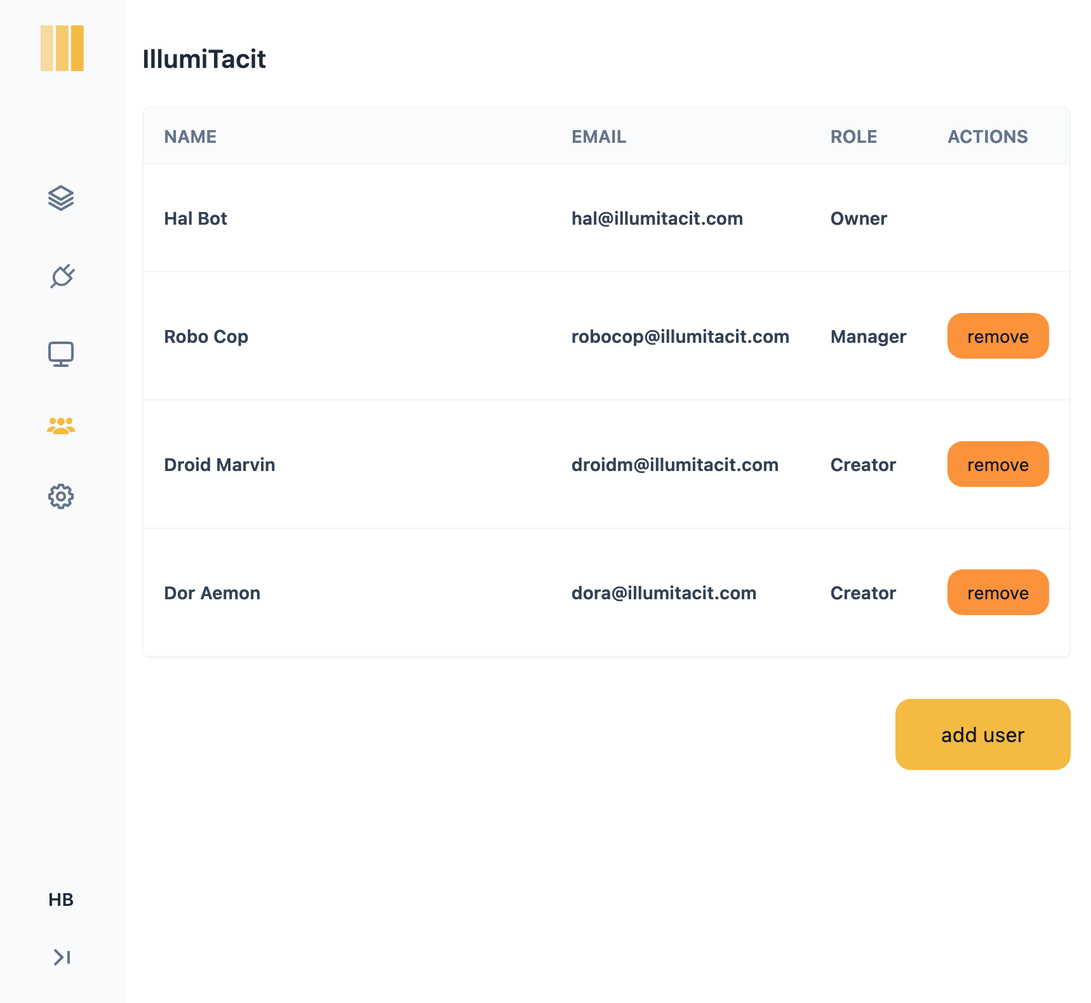Click the IllumiTacit striped logo icon
The image size is (1091, 1003).
pyautogui.click(x=62, y=48)
